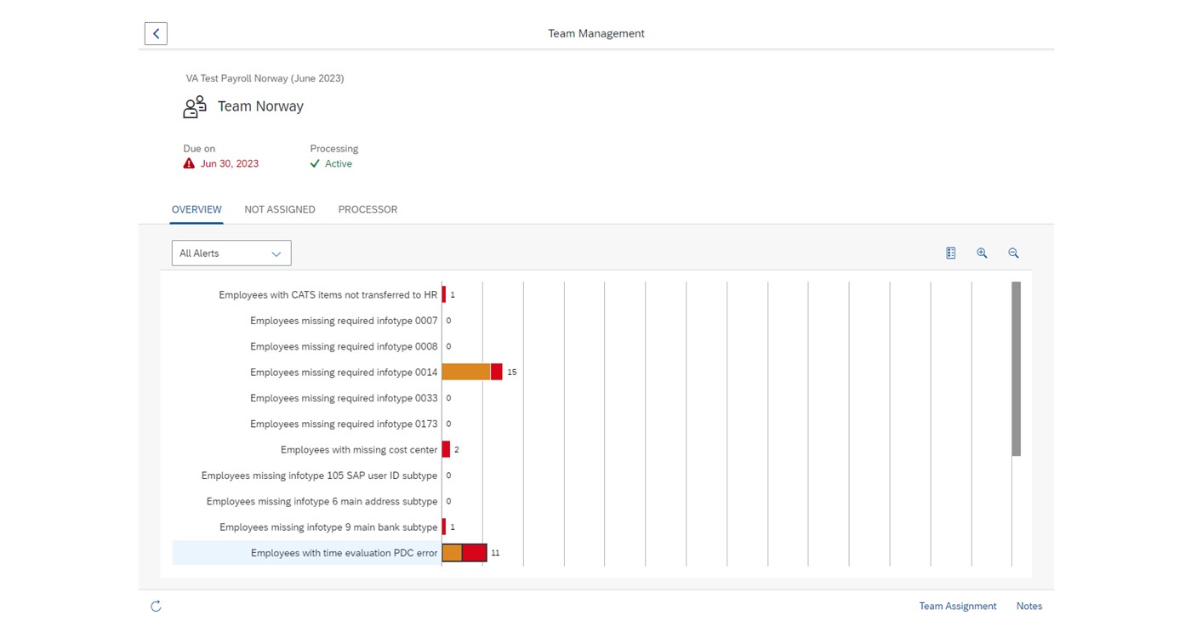Click the green Active checkmark icon
This screenshot has height=638, width=1191.
[315, 163]
